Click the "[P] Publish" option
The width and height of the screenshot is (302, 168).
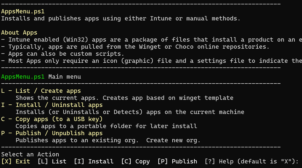pos(177,161)
